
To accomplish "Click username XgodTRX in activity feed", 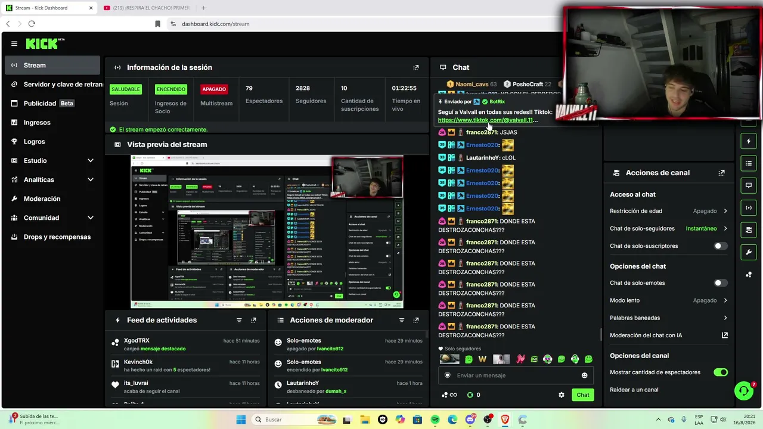I will coord(137,341).
